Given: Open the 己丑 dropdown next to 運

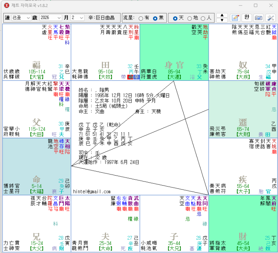Looking at the screenshot, I should point(21,18).
